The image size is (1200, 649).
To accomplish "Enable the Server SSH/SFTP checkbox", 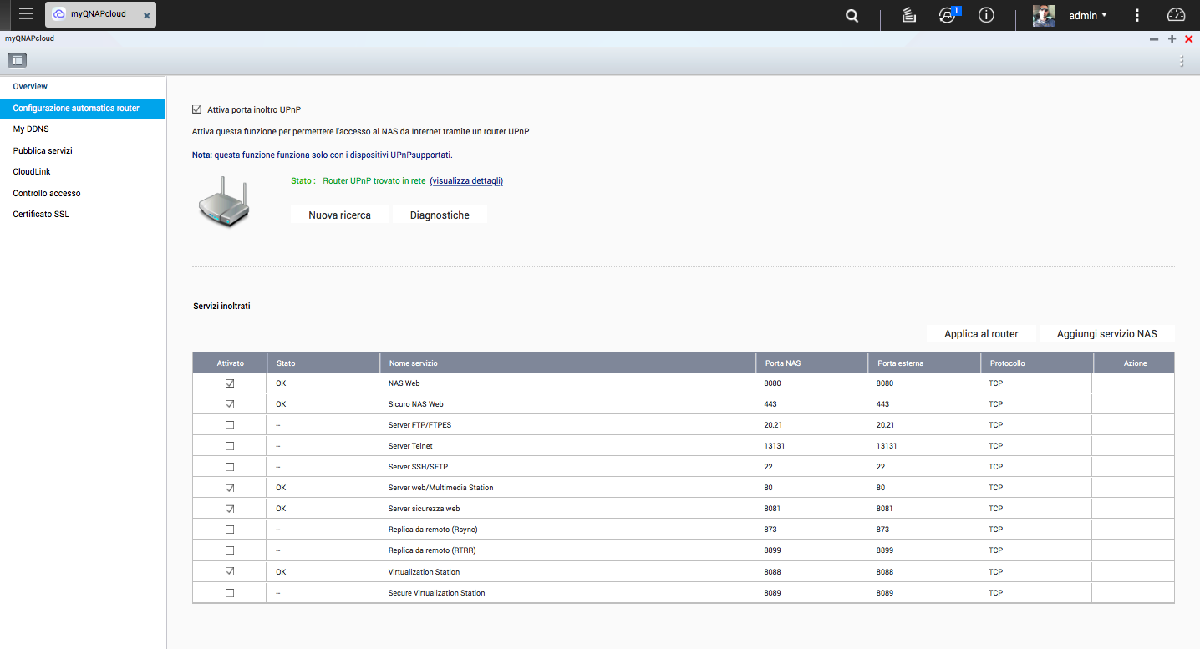I will [230, 467].
